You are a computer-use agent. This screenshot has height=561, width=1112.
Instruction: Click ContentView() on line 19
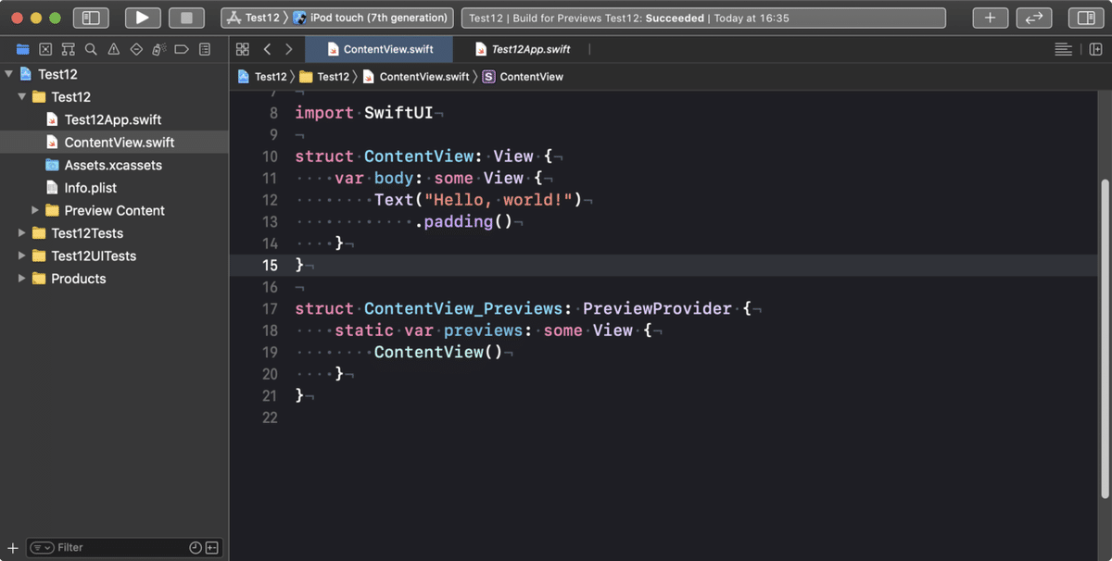click(437, 352)
